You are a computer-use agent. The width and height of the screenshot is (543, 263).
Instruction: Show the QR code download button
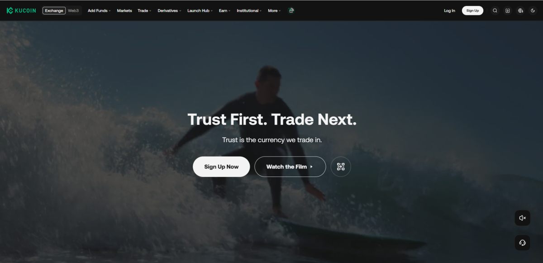[x=341, y=167]
